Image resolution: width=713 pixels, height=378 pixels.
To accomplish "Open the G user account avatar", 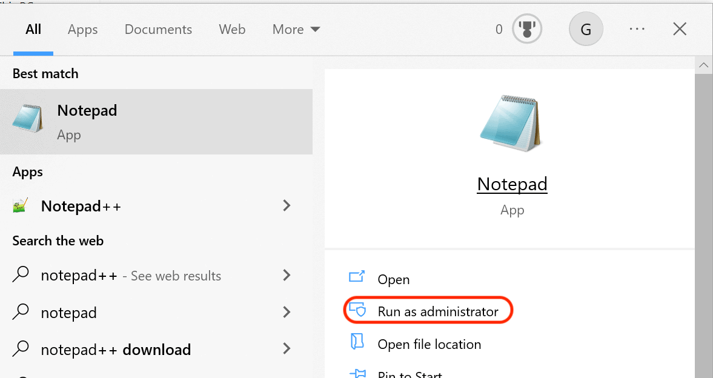I will 586,29.
